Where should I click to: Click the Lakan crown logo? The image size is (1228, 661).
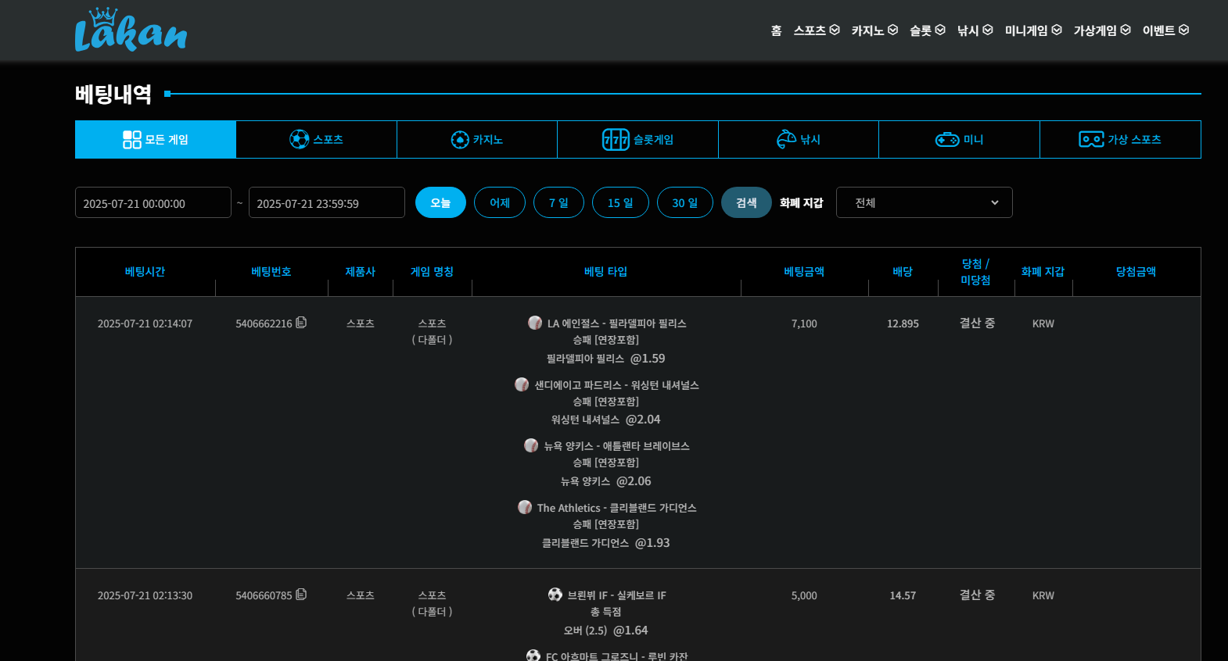pos(131,30)
